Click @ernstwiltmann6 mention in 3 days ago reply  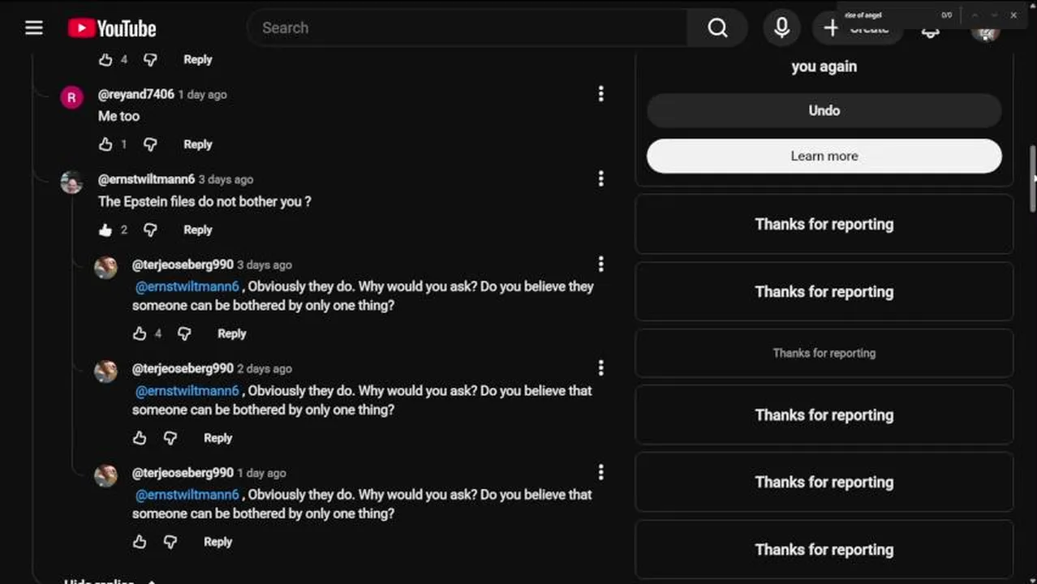tap(187, 286)
